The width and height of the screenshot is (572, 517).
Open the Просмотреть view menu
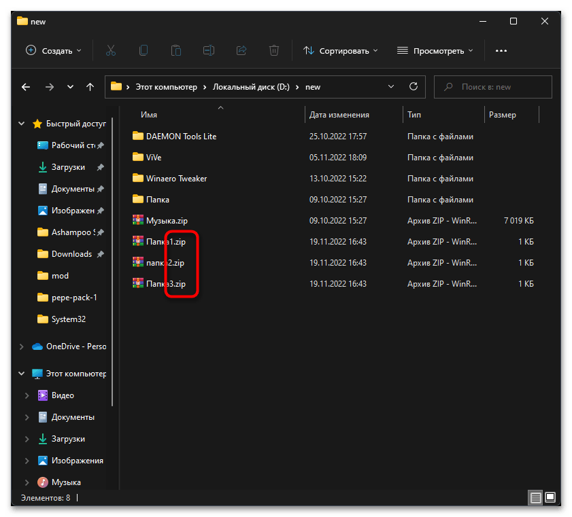pyautogui.click(x=435, y=50)
